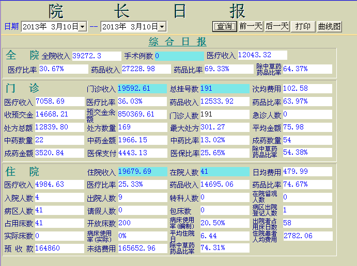
Task: Go to previous day with 前一天
Action: (251, 27)
